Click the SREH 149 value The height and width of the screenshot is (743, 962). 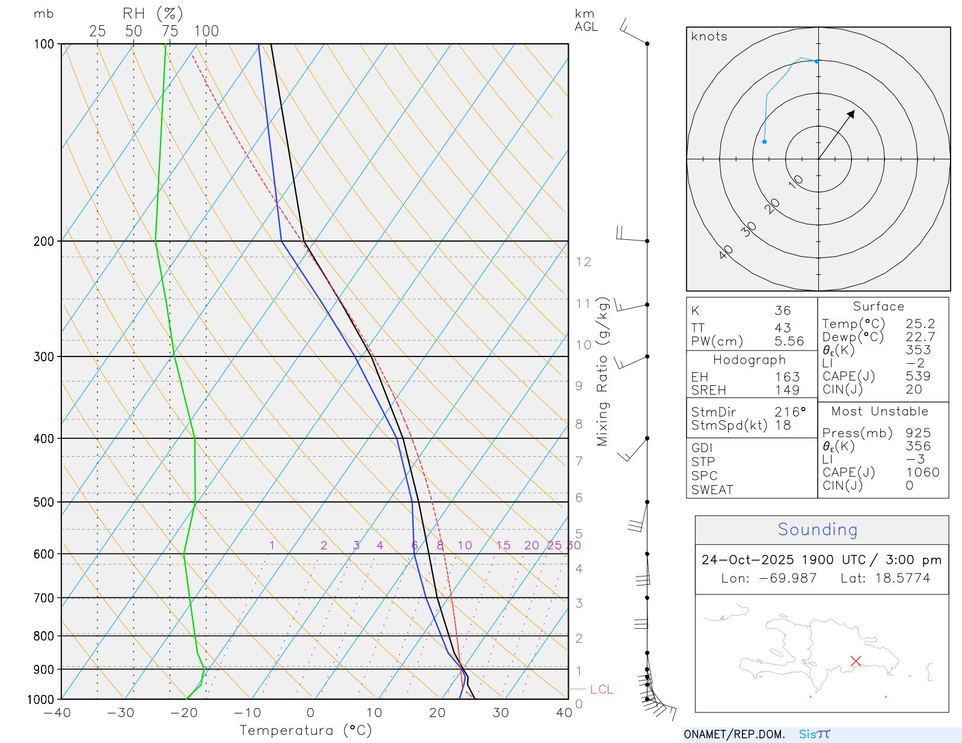pos(787,390)
